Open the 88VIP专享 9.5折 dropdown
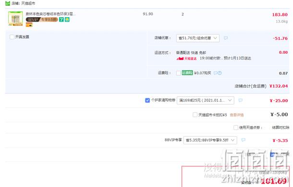The image size is (293, 187). tap(210, 140)
